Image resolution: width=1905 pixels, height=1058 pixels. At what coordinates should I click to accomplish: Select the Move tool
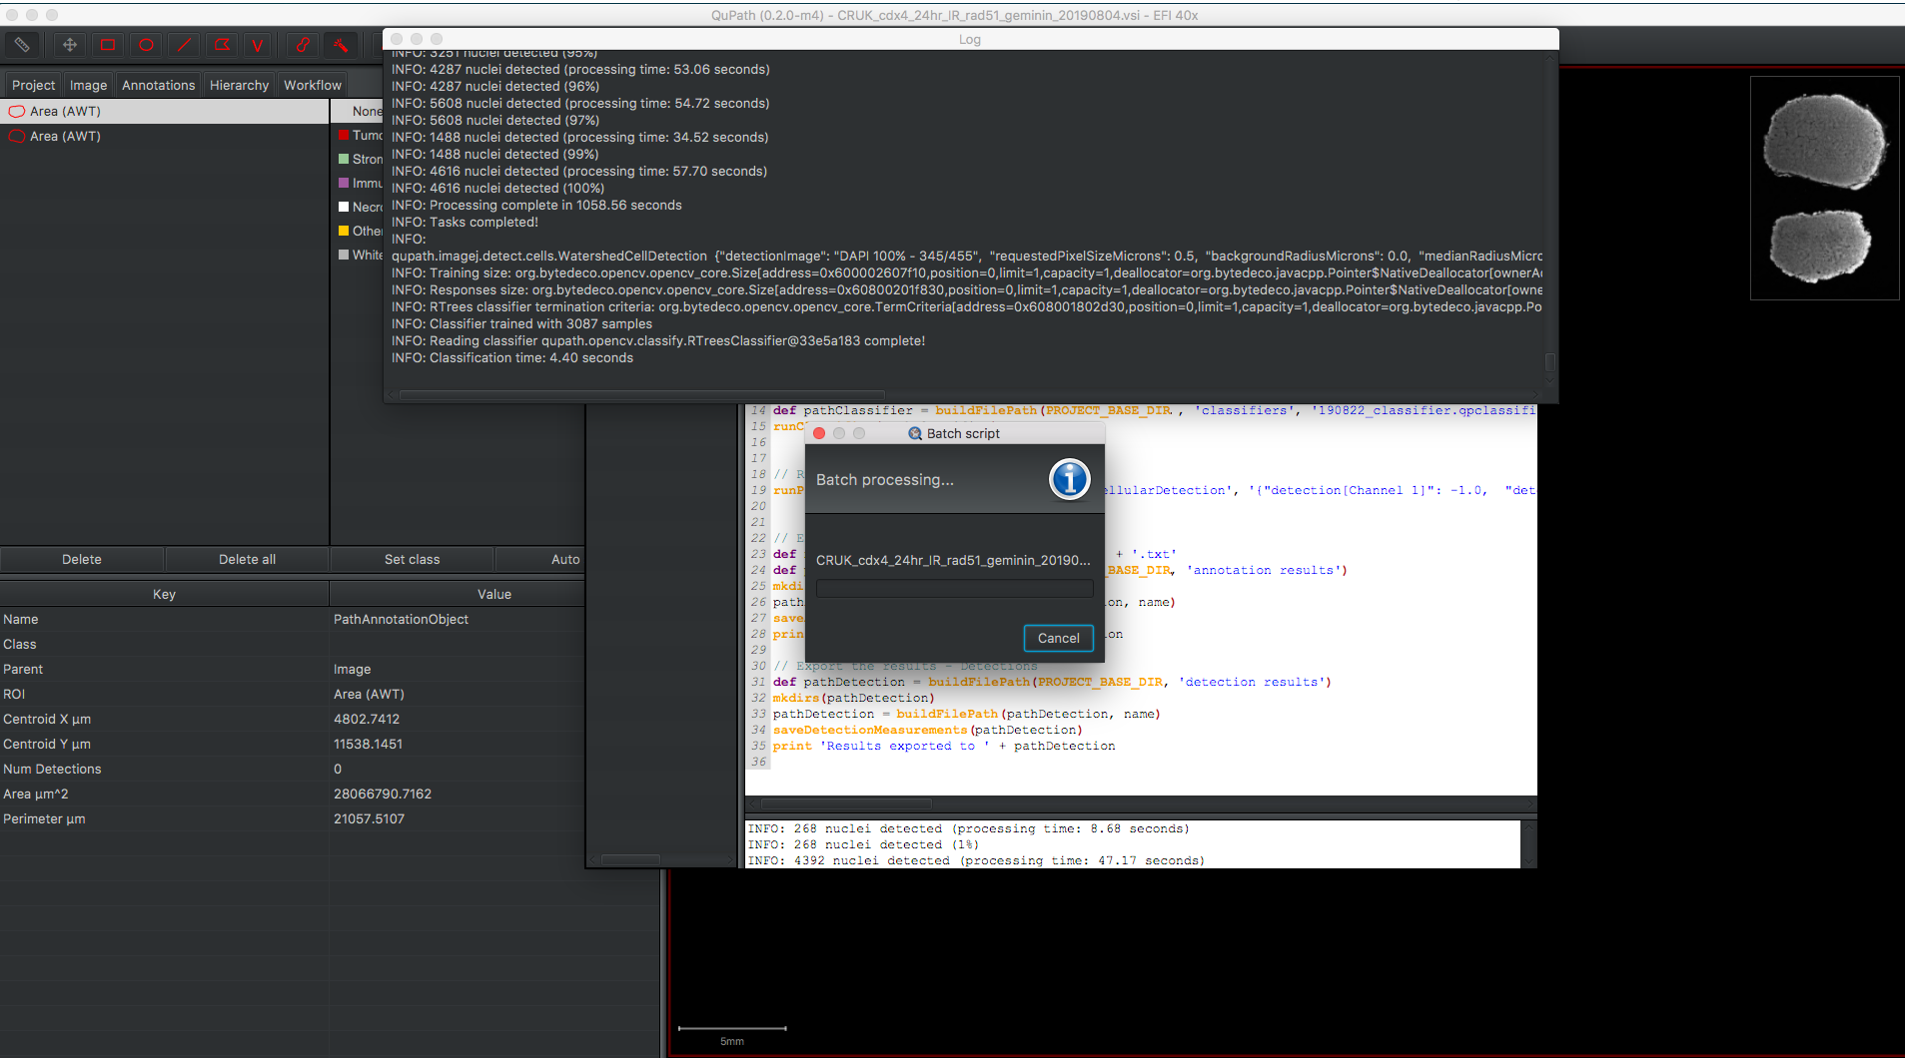tap(69, 45)
